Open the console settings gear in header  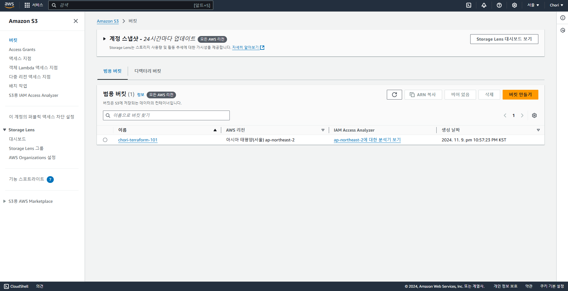(515, 5)
